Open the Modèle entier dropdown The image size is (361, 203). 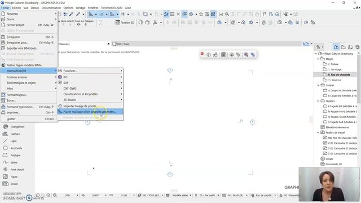tap(191, 195)
